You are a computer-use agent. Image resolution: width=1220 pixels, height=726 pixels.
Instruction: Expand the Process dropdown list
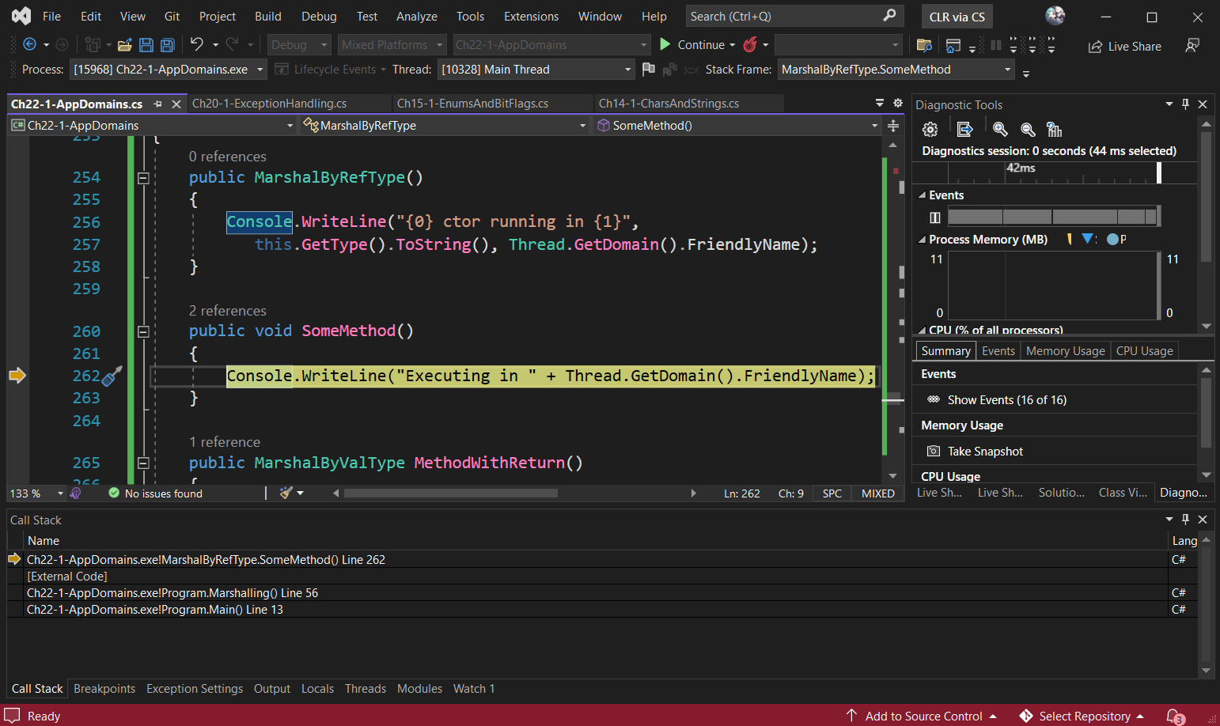coord(260,70)
